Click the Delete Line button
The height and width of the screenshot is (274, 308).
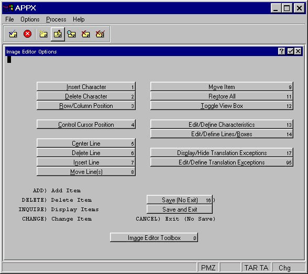click(x=86, y=152)
